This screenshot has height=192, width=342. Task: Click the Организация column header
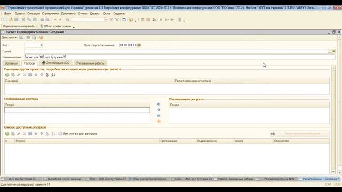(177, 141)
